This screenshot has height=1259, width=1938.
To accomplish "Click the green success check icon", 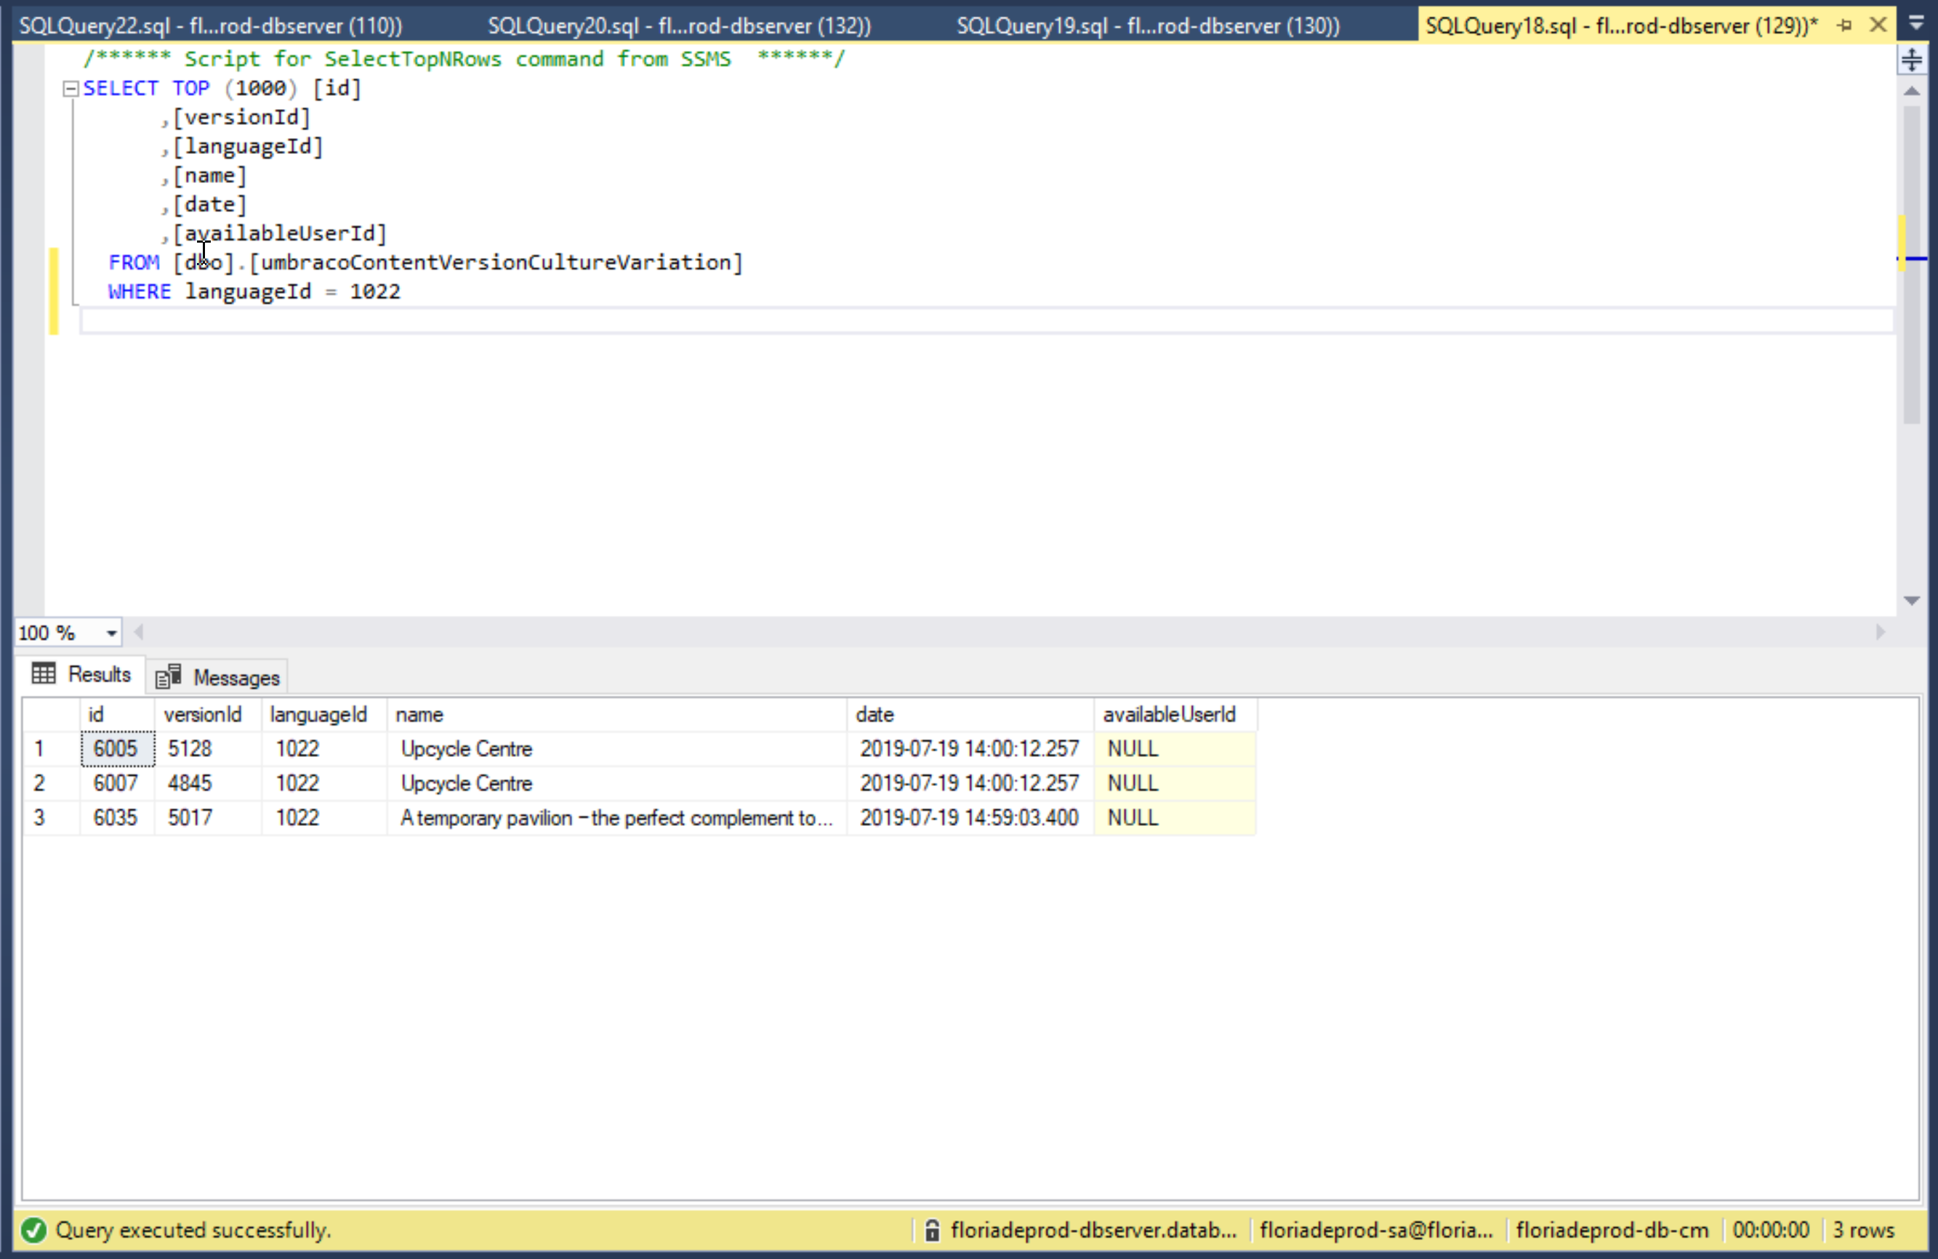I will 33,1231.
